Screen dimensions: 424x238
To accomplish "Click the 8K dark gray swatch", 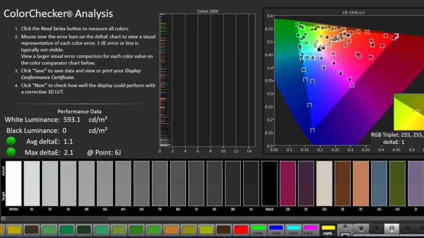I will pyautogui.click(x=233, y=183).
